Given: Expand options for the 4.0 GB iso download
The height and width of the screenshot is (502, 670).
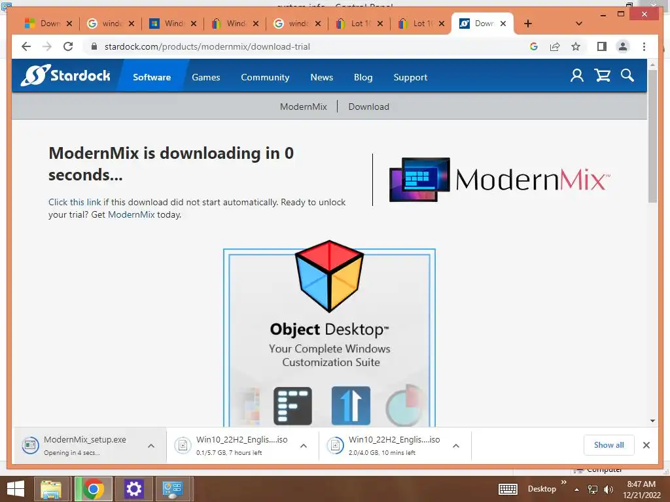Looking at the screenshot, I should (456, 446).
